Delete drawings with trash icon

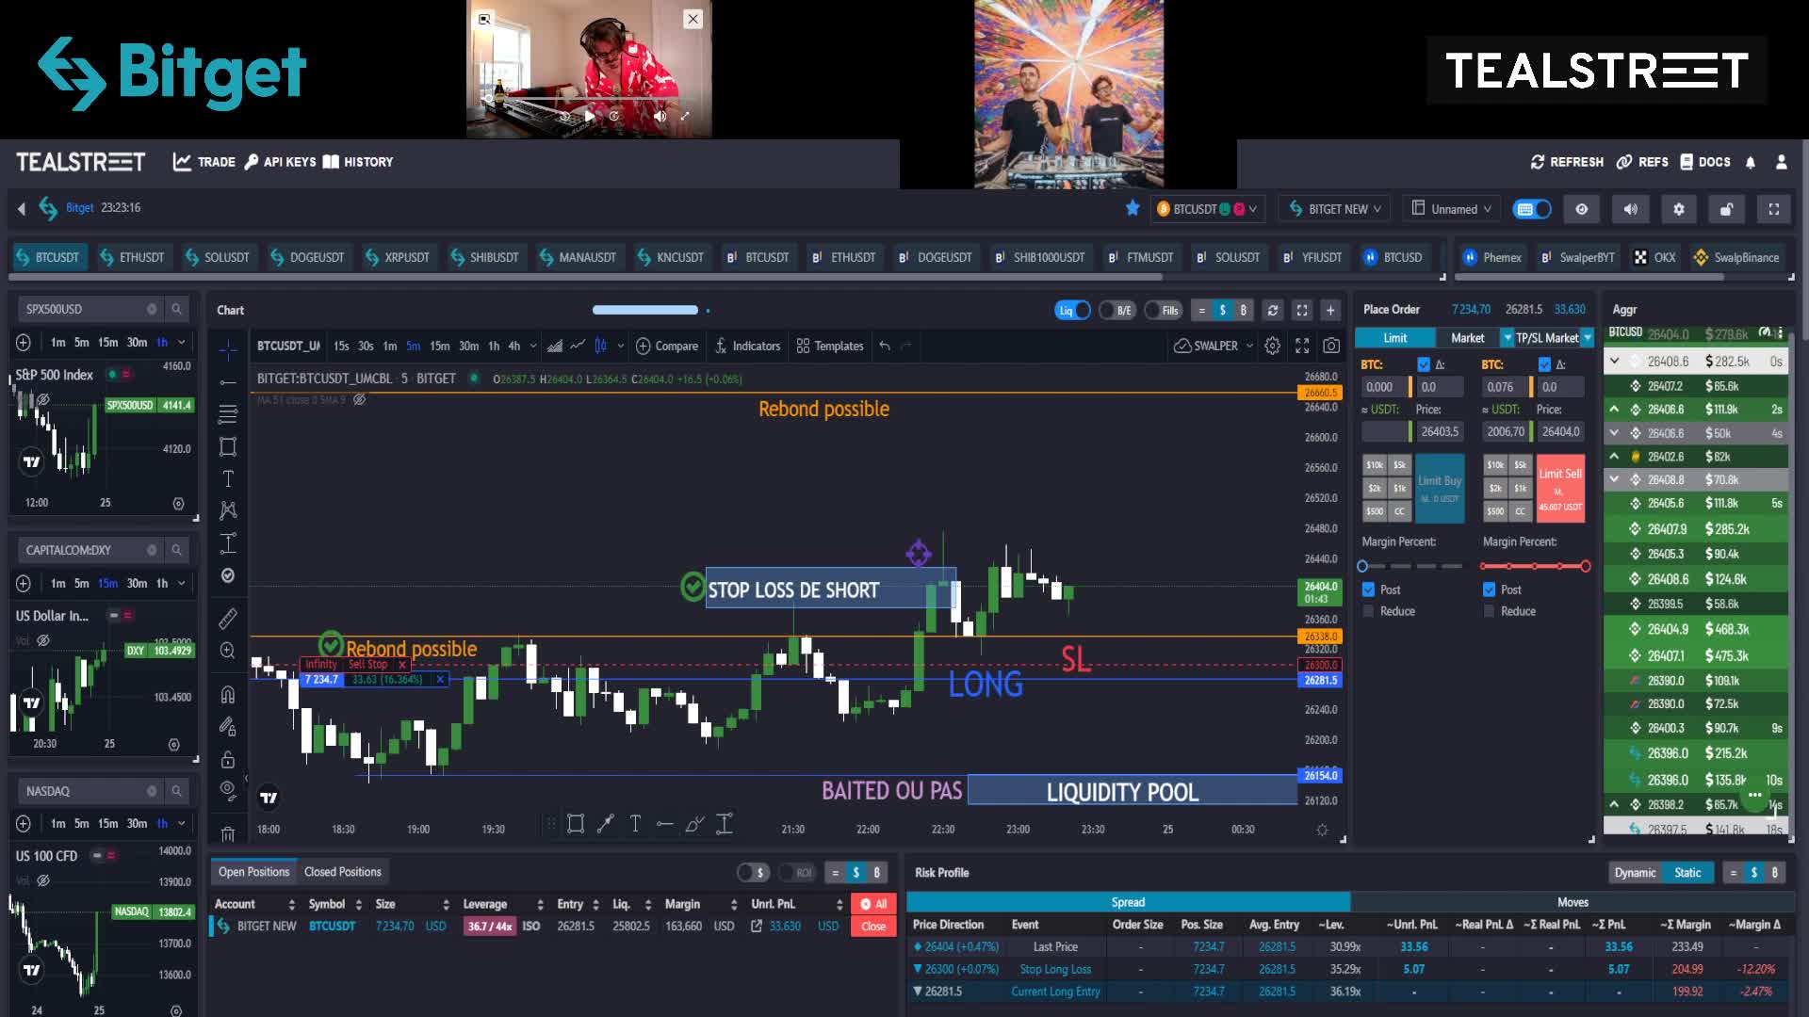pyautogui.click(x=228, y=833)
